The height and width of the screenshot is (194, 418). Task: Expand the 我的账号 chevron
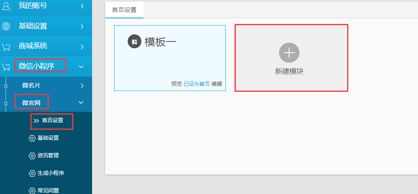(x=82, y=6)
